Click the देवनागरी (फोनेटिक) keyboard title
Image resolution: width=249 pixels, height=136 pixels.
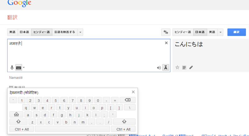(x=24, y=92)
